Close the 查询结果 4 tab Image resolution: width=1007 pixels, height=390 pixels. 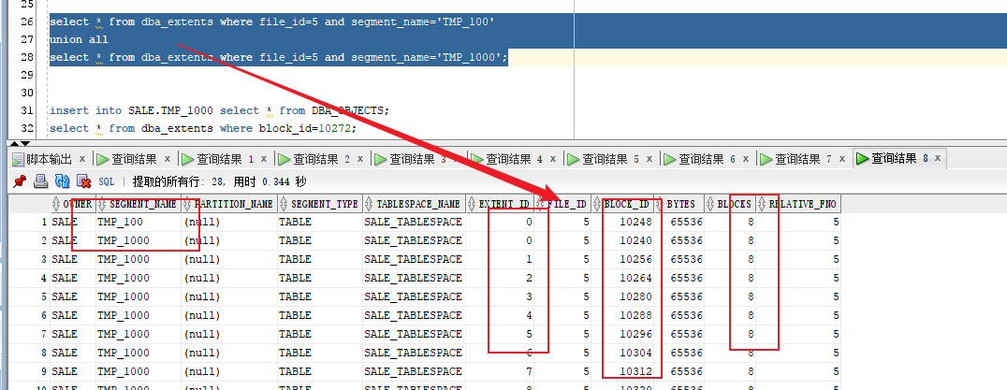tap(553, 159)
